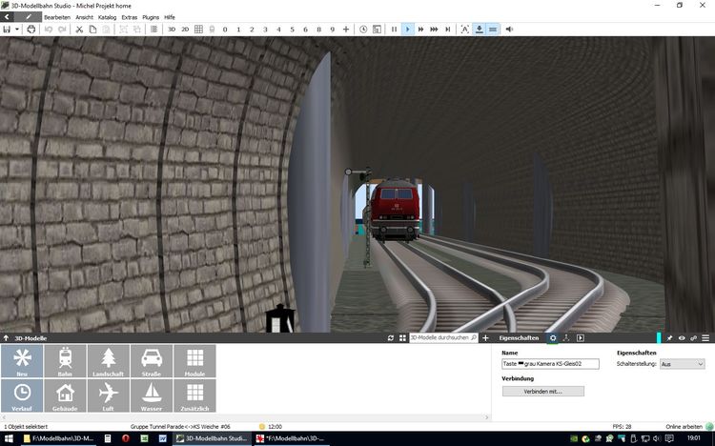The width and height of the screenshot is (715, 446).
Task: Open the Landschaft model category
Action: pyautogui.click(x=108, y=361)
